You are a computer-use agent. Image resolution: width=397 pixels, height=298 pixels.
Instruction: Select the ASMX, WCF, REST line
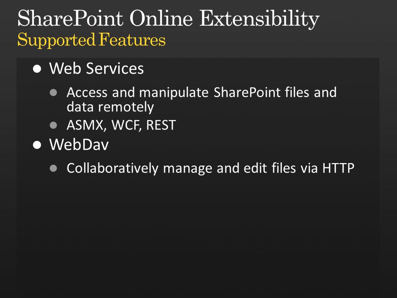click(121, 125)
